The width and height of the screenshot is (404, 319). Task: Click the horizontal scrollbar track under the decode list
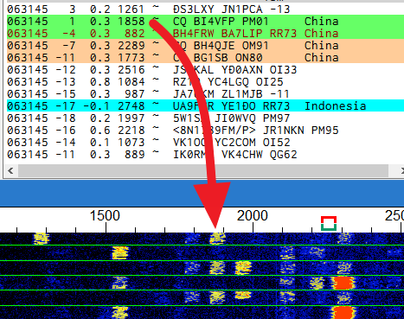pyautogui.click(x=203, y=171)
